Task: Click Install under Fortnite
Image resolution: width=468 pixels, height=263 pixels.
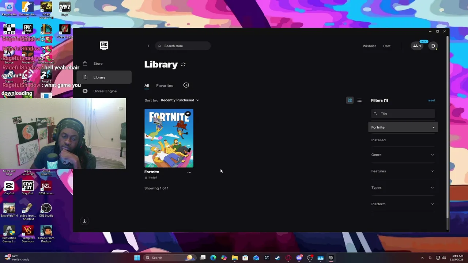Action: (x=151, y=178)
